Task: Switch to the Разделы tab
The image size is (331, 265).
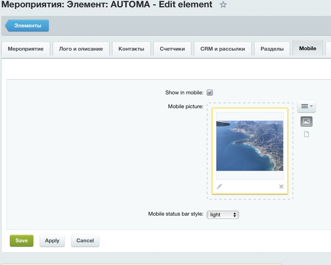Action: point(272,49)
